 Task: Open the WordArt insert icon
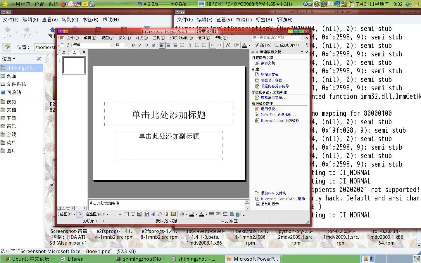(x=153, y=214)
